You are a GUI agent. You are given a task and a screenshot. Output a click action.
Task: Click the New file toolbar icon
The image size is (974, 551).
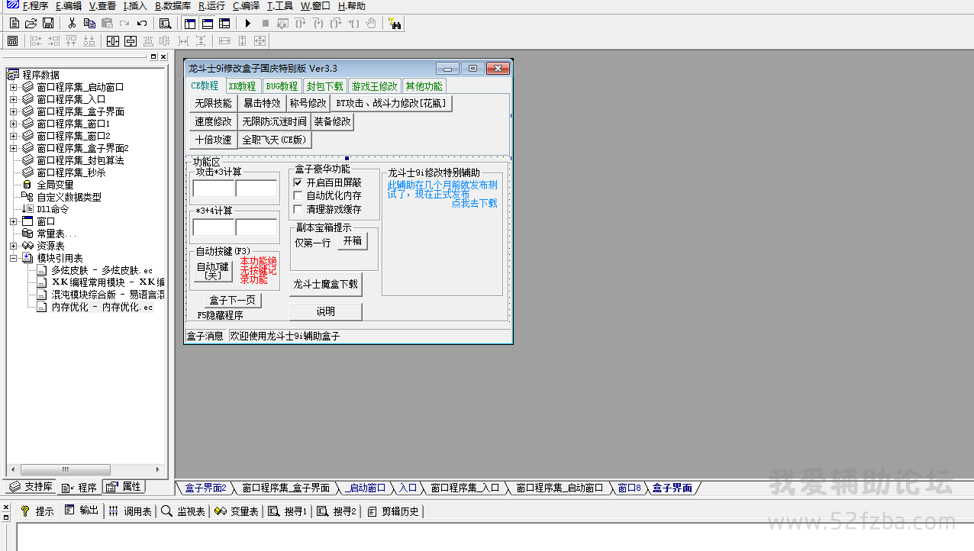(x=14, y=24)
